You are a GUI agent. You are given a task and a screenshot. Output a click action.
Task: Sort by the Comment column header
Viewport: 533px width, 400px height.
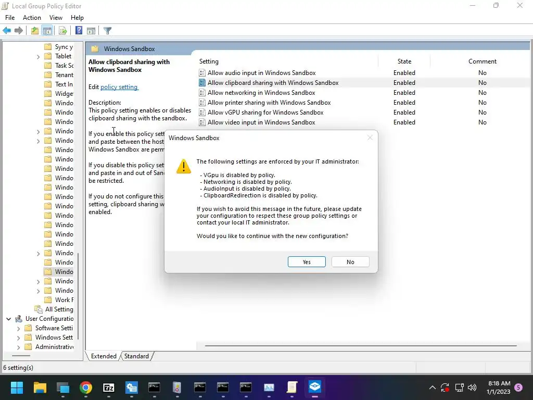(483, 61)
